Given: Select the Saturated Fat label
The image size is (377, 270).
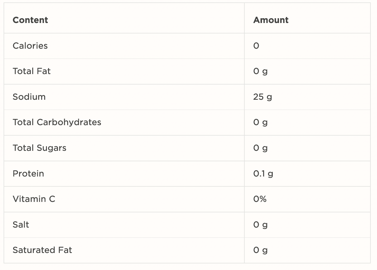Looking at the screenshot, I should point(42,250).
